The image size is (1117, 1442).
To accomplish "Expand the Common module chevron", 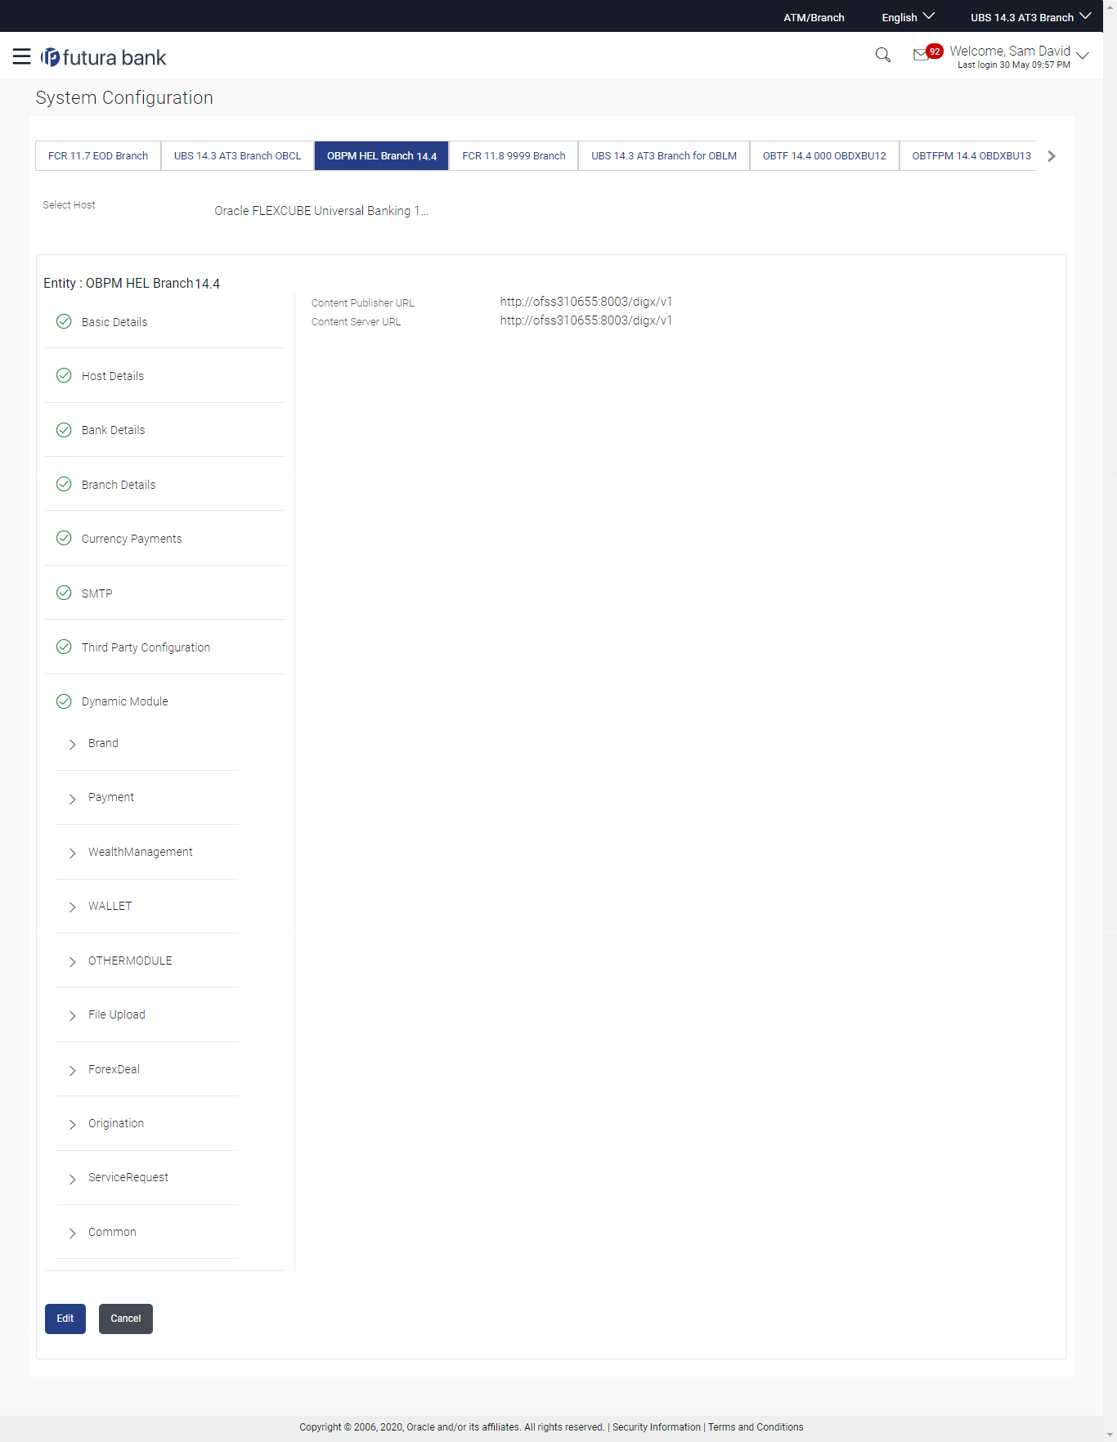I will [72, 1233].
